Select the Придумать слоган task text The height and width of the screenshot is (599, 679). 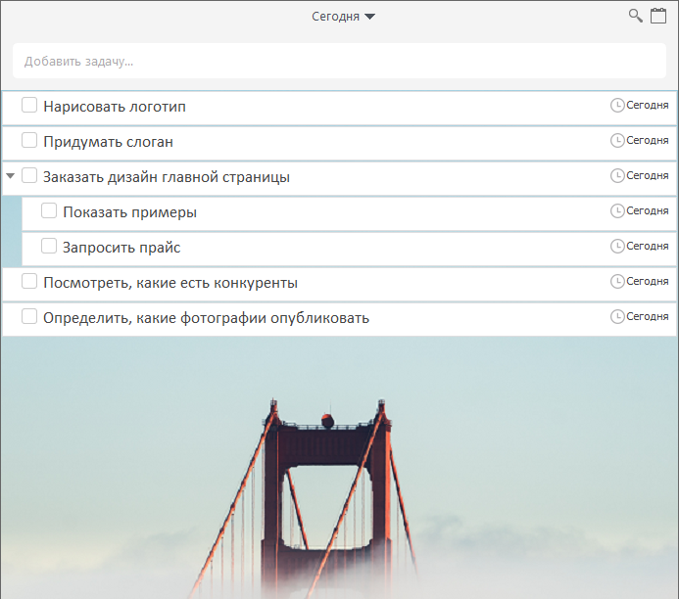point(108,142)
